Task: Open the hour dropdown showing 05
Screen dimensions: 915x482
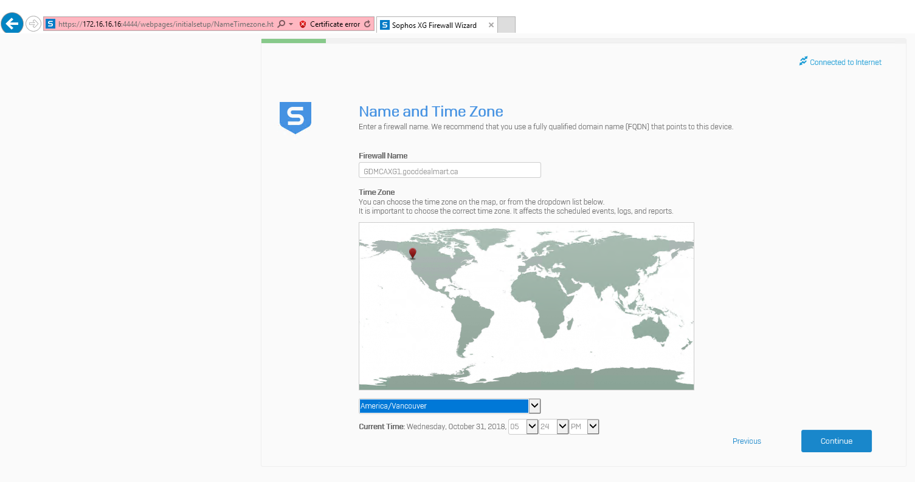Action: tap(523, 427)
